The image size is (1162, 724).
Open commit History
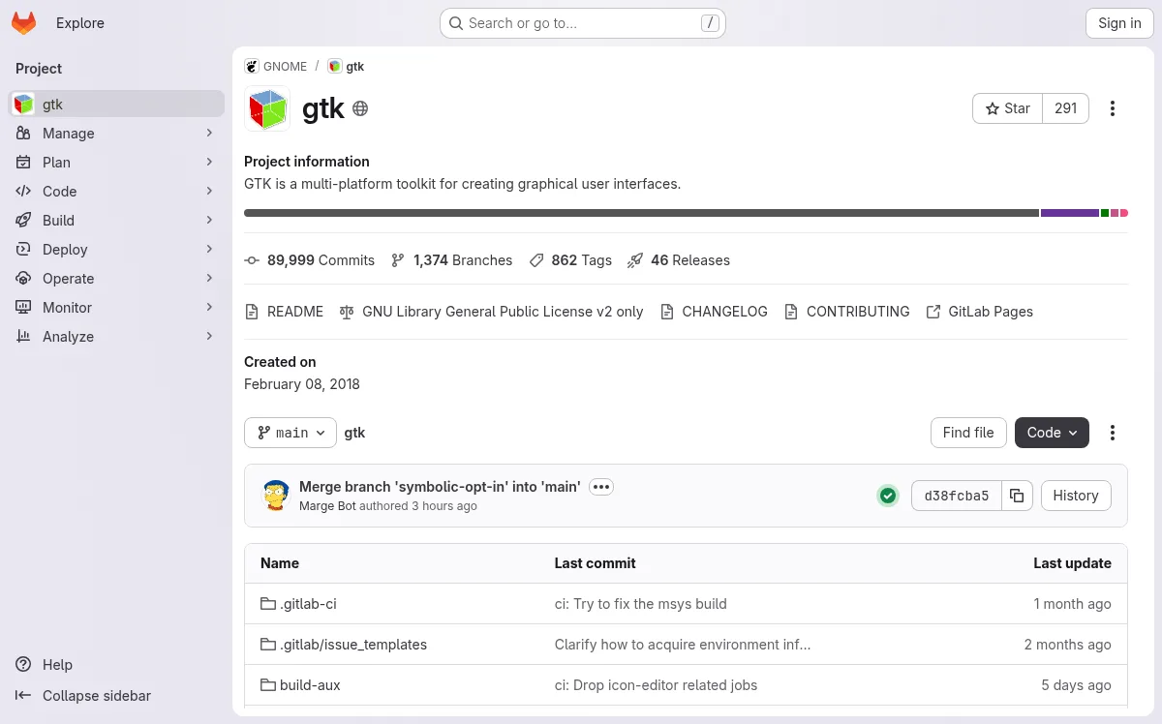click(1076, 496)
